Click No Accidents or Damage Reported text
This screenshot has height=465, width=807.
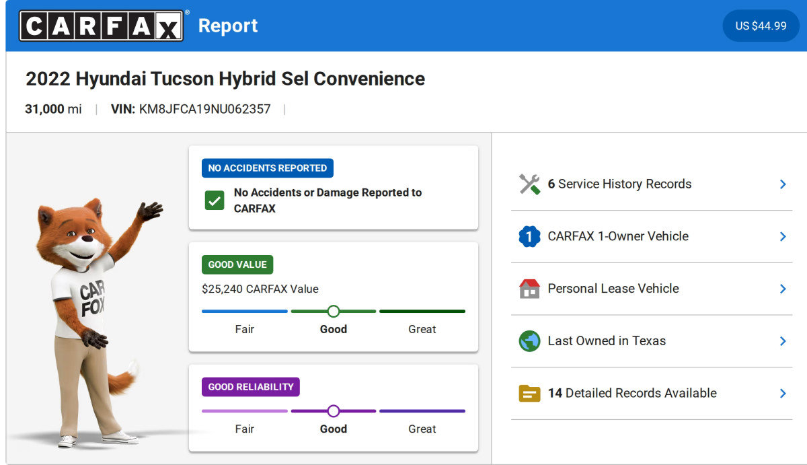click(x=328, y=201)
